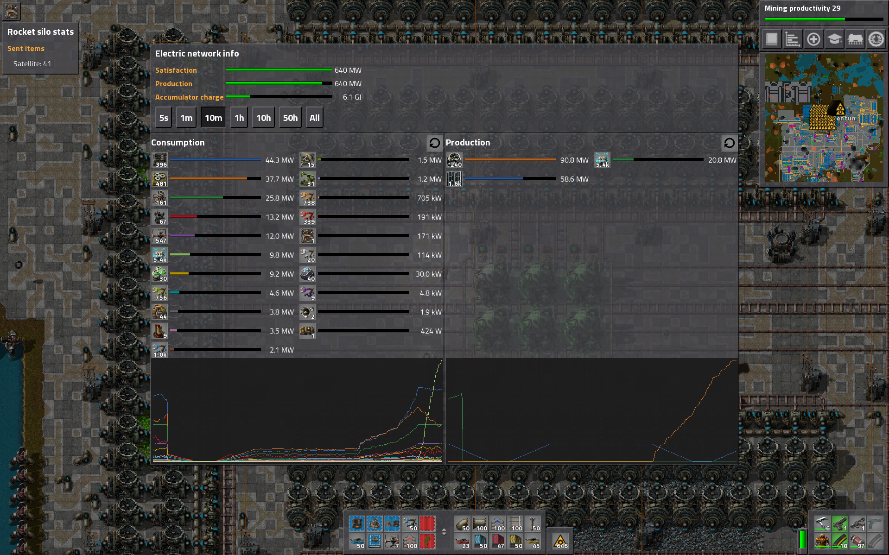Click the power armor slot icon
Image resolution: width=889 pixels, height=555 pixels.
tap(822, 541)
